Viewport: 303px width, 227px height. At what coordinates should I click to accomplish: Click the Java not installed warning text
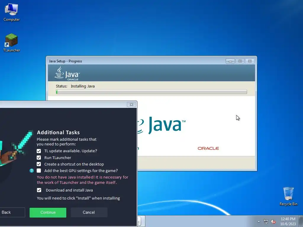point(83,180)
